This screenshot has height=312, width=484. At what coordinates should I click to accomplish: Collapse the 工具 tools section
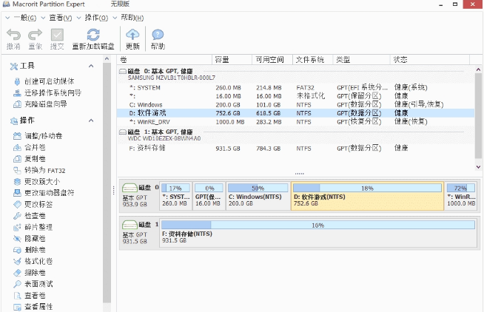(91, 66)
